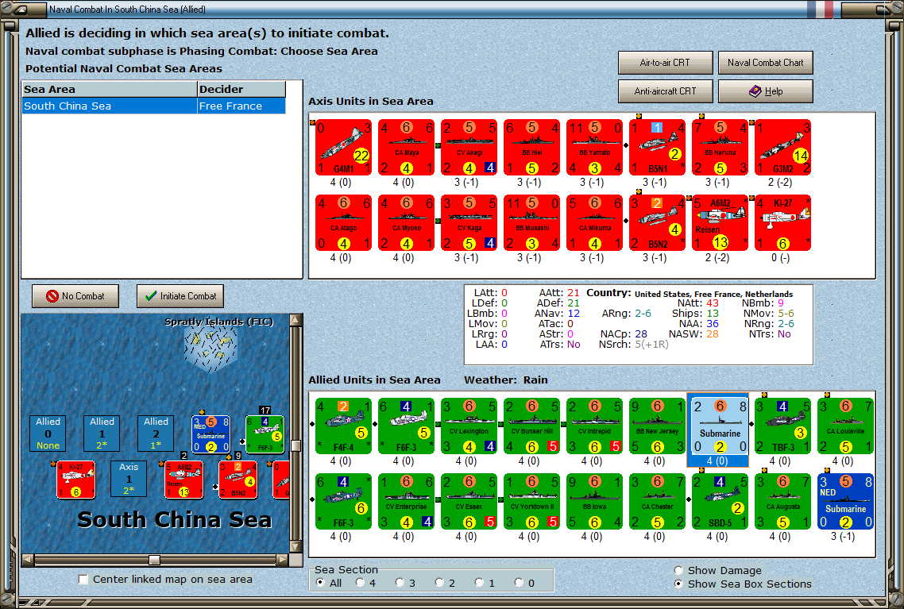This screenshot has height=609, width=904.
Task: Select Show Sea Box Sections option
Action: pos(679,584)
